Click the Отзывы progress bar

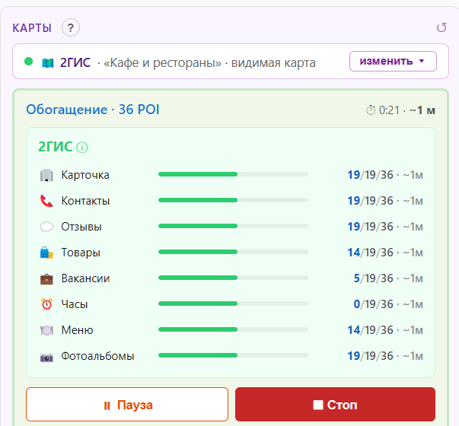233,226
